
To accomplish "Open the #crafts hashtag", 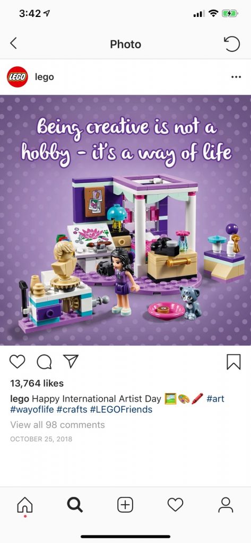I will [72, 410].
